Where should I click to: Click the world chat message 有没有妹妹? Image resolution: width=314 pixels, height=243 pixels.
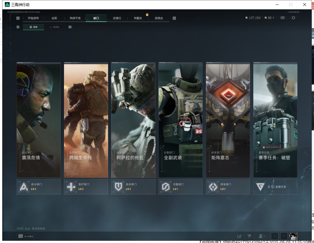pyautogui.click(x=38, y=229)
